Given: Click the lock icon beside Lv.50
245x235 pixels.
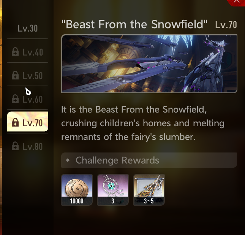Looking at the screenshot, I should tap(15, 75).
